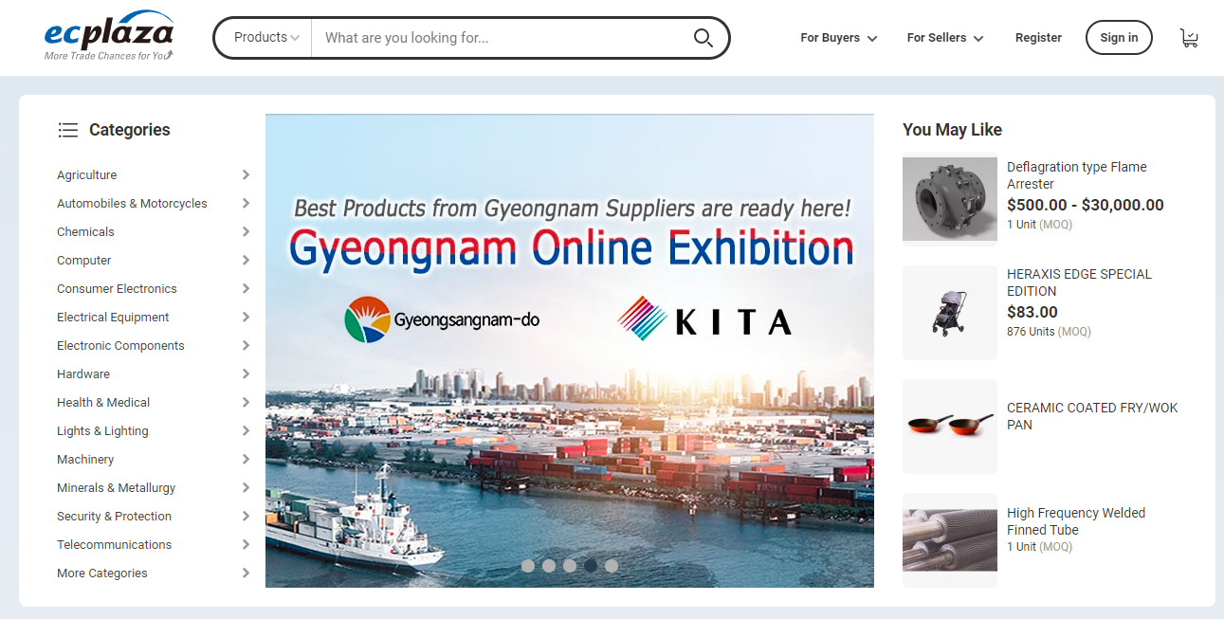This screenshot has height=619, width=1224.
Task: Open Consumer Electronics category
Action: pos(117,289)
